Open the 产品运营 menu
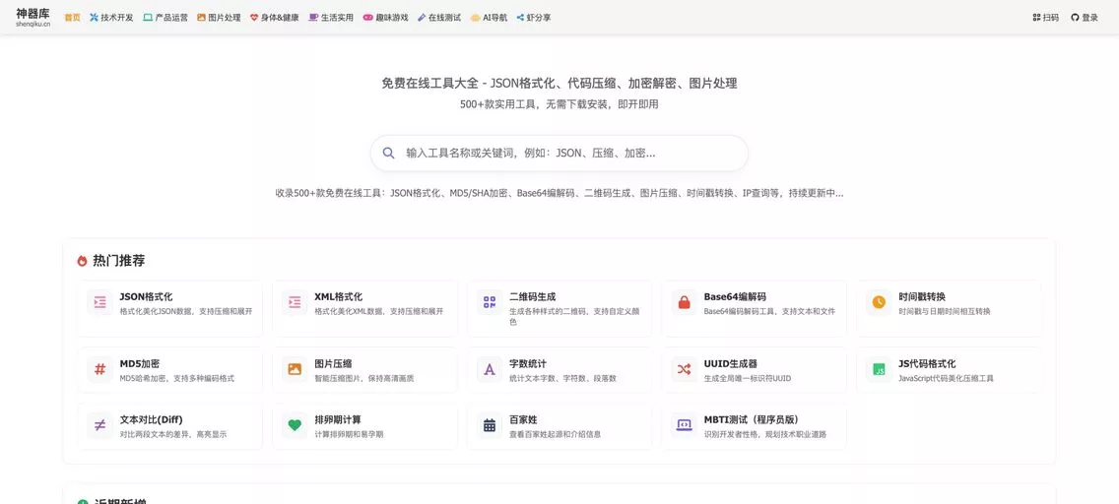 coord(165,18)
